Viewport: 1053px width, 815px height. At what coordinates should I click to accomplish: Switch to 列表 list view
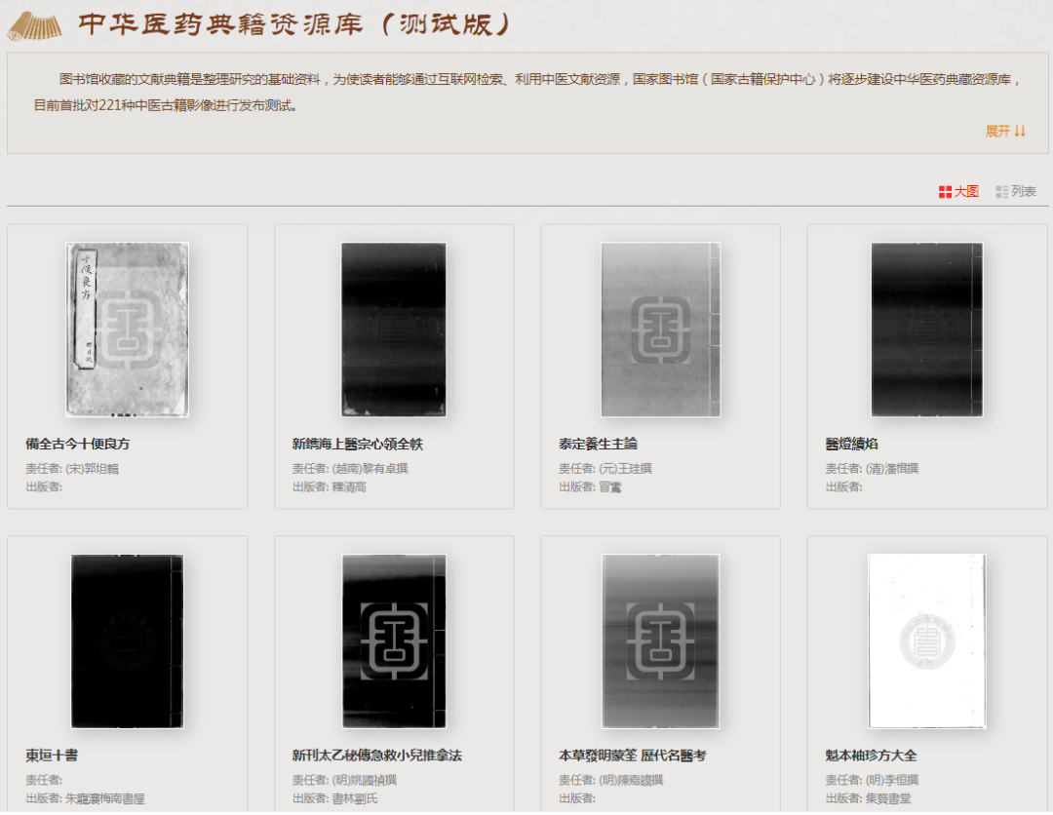point(1015,191)
